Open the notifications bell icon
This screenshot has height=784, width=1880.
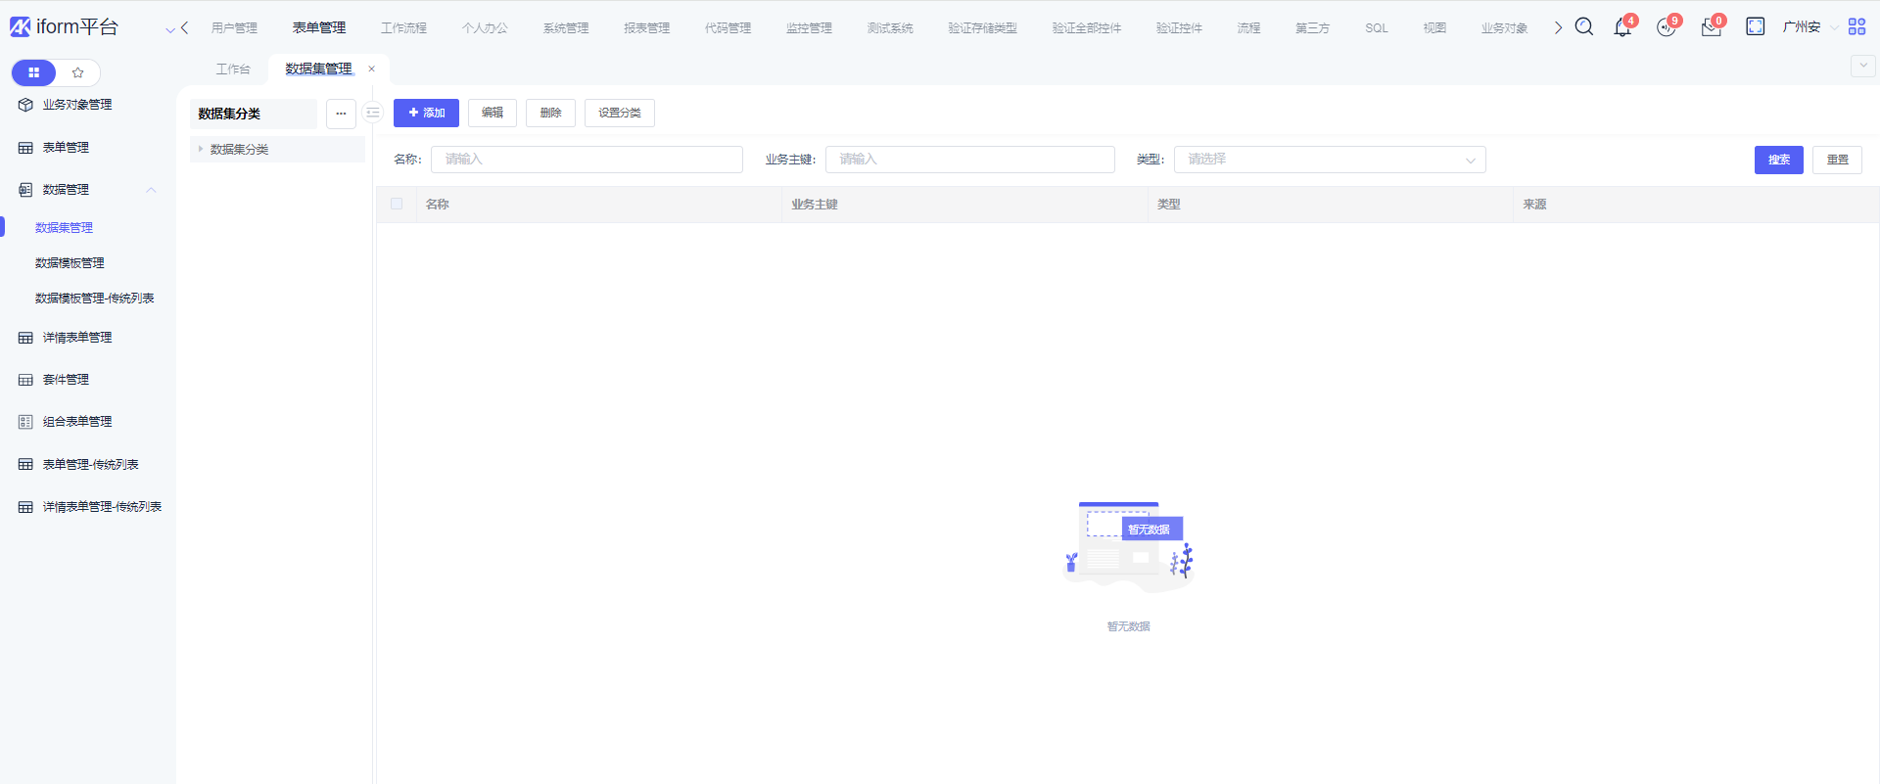(1621, 27)
